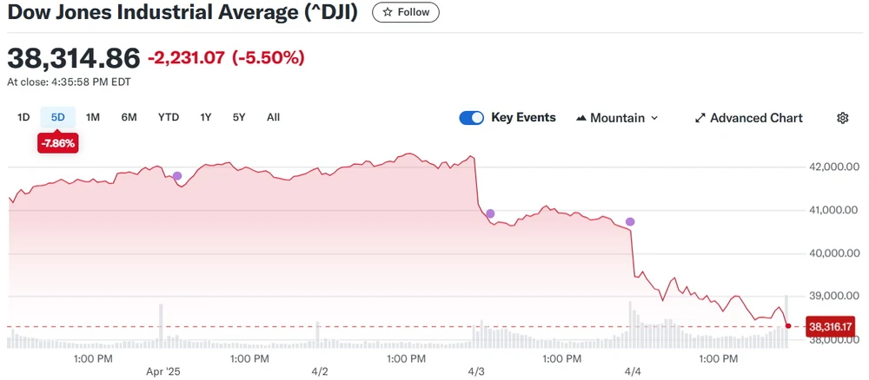Image resolution: width=869 pixels, height=380 pixels.
Task: Show the YTD time range
Action: click(x=169, y=117)
